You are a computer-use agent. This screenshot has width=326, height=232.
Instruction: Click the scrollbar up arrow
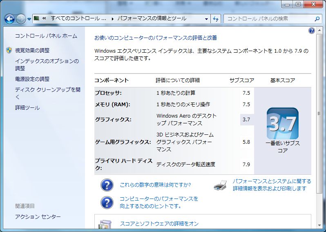click(x=319, y=31)
